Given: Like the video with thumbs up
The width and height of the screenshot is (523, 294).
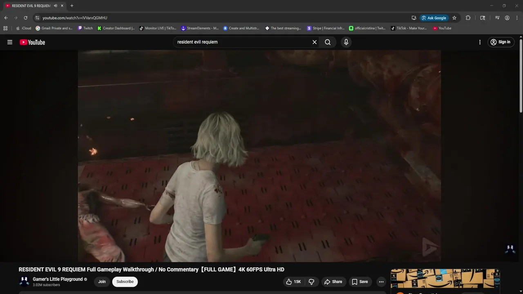Looking at the screenshot, I should pos(294,282).
